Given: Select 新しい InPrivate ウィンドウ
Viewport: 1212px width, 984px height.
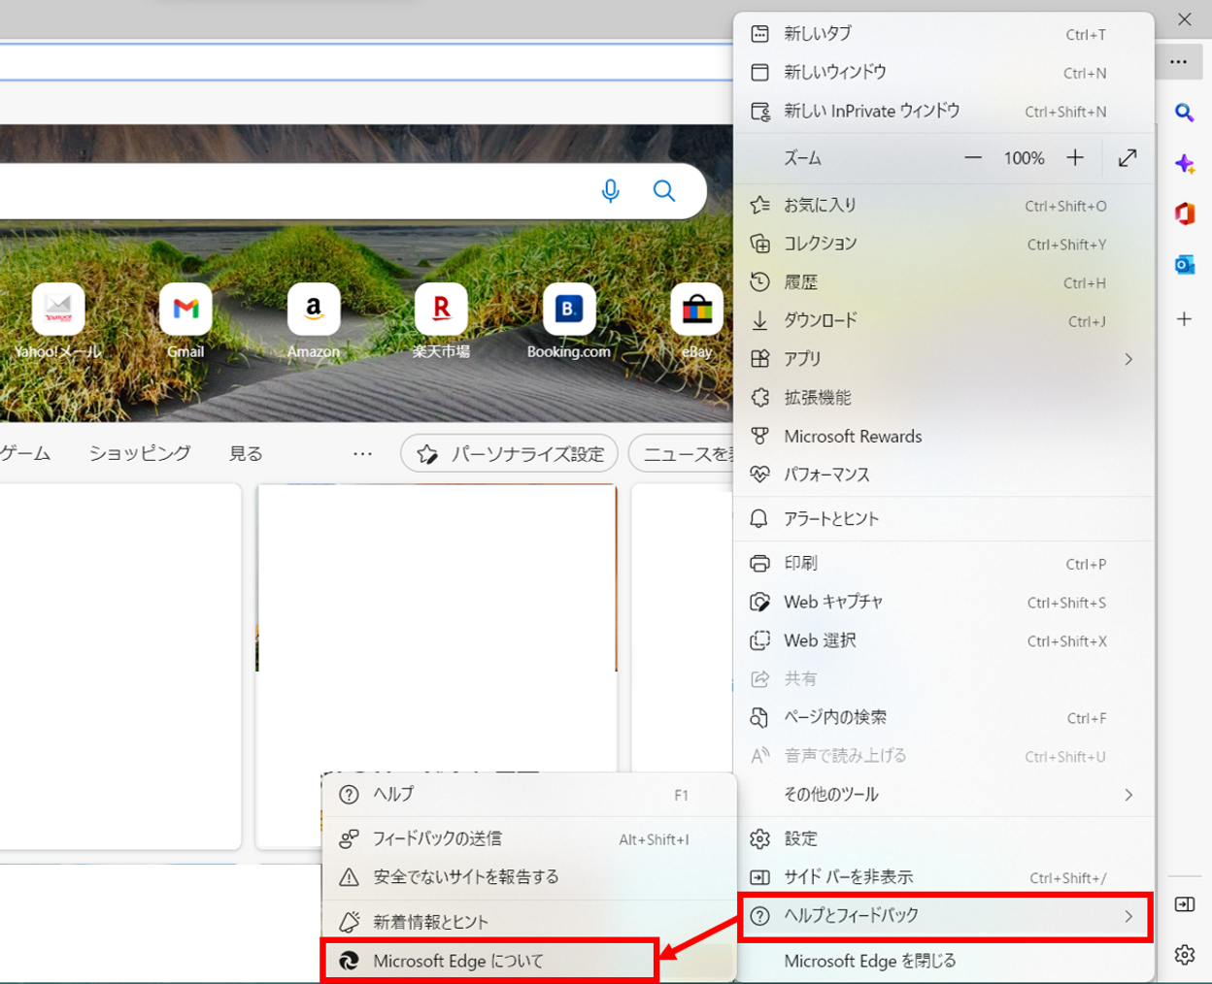Looking at the screenshot, I should [944, 112].
